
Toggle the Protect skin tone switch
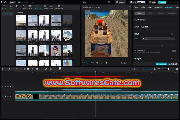click(x=174, y=51)
